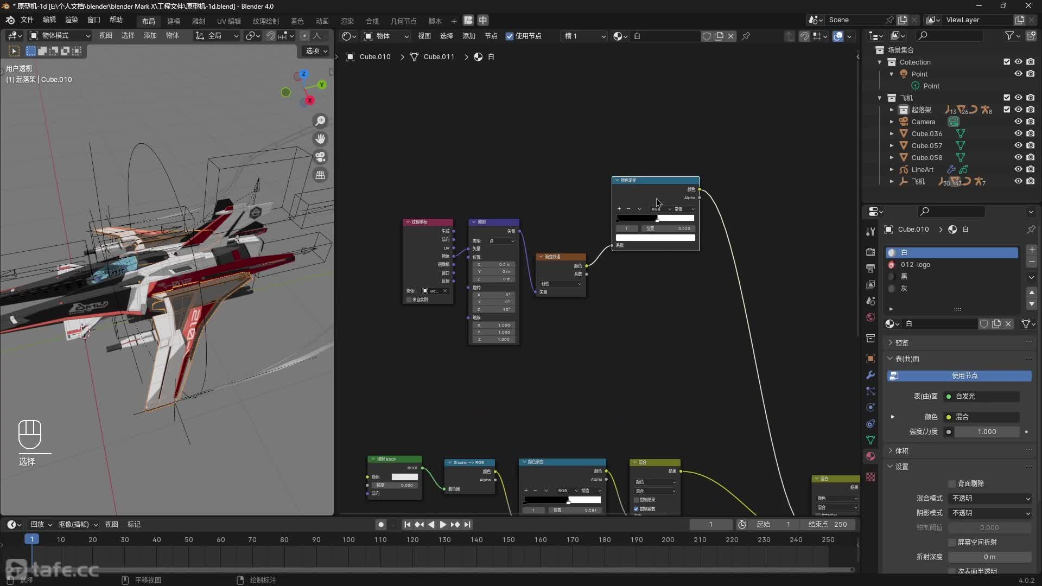Switch to the UV 编辑 workspace tab

coord(229,21)
